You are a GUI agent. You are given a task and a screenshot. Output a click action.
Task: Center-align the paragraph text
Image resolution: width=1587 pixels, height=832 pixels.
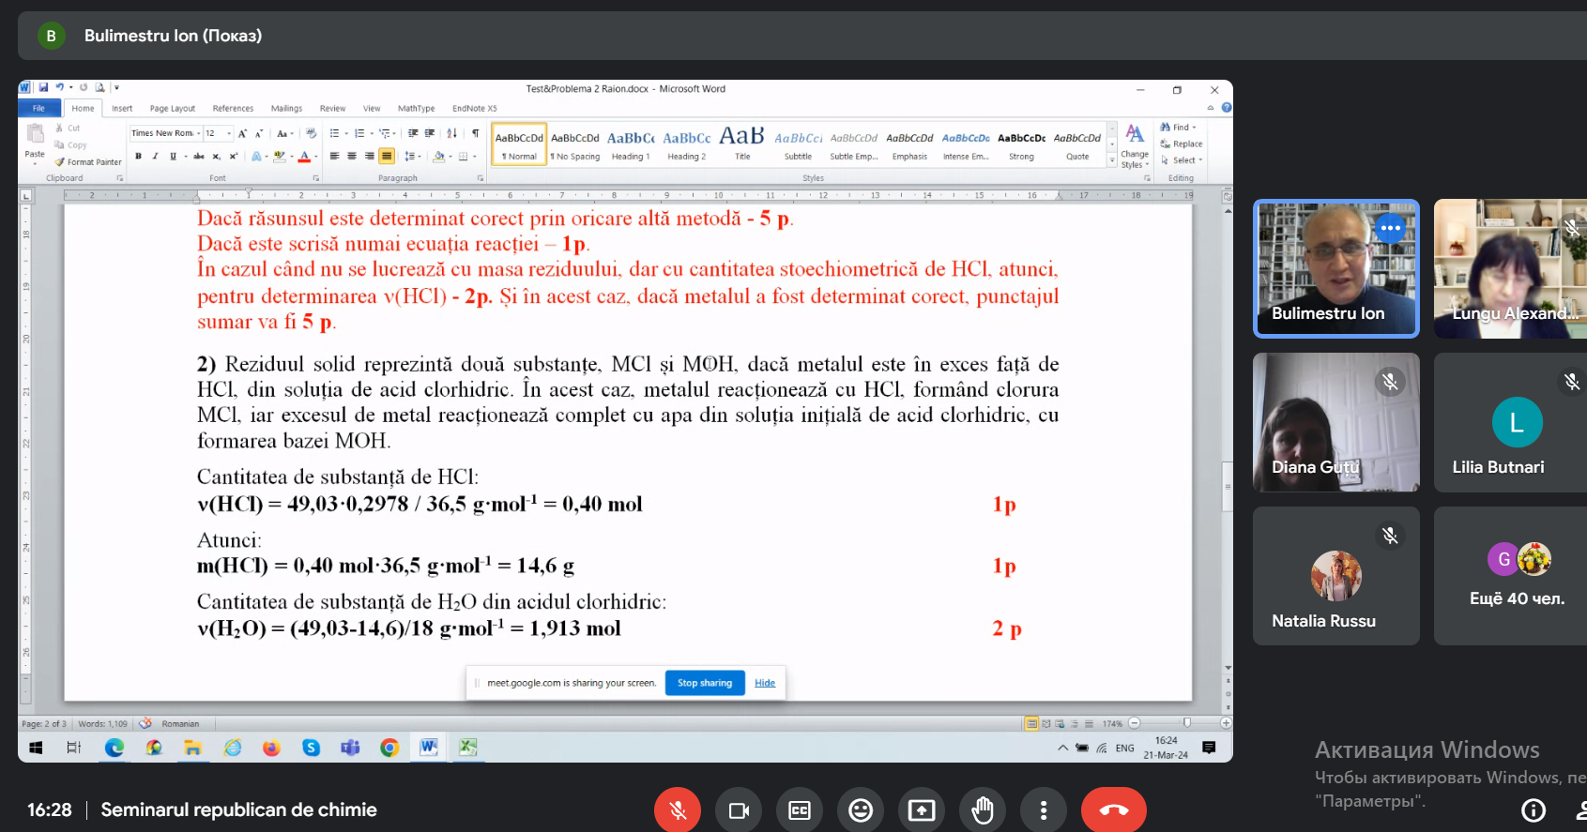coord(352,157)
